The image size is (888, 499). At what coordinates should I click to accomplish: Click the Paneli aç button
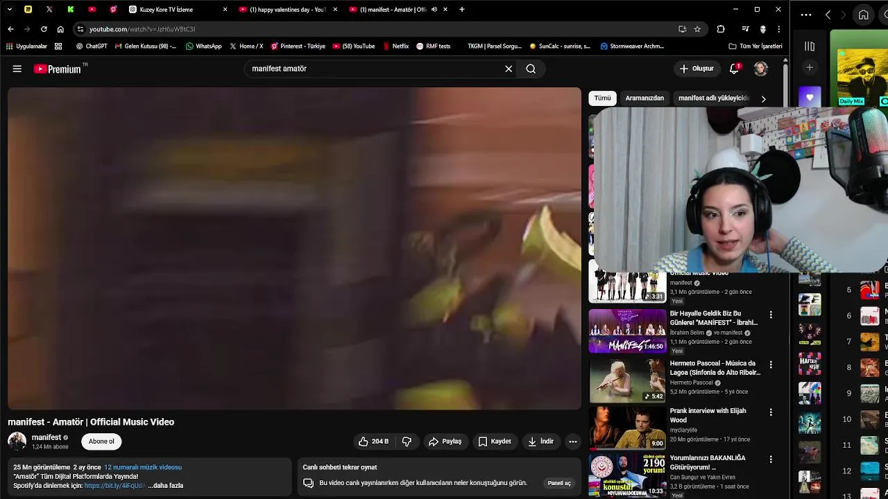559,483
